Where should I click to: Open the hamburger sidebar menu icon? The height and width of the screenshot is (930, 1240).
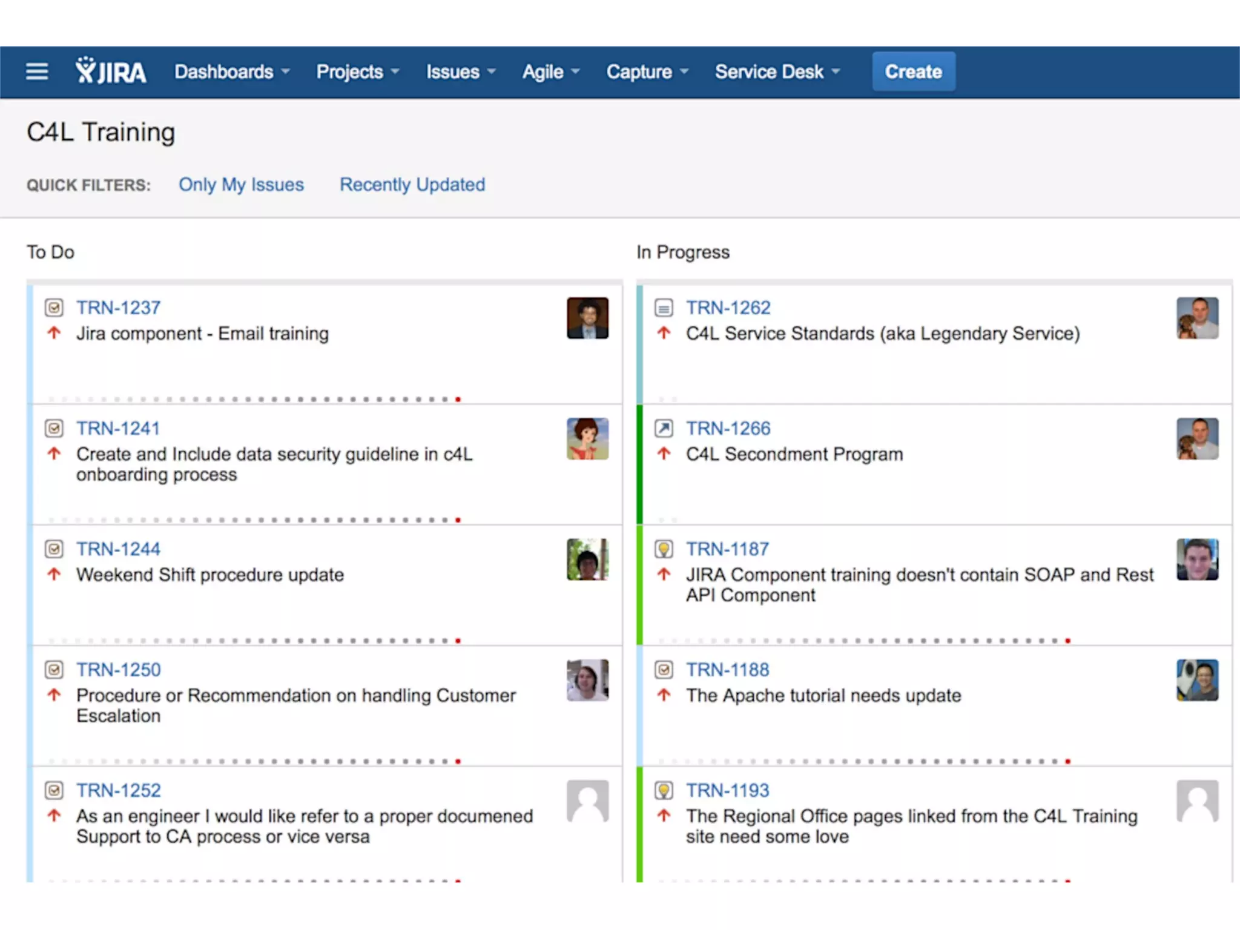click(x=37, y=71)
